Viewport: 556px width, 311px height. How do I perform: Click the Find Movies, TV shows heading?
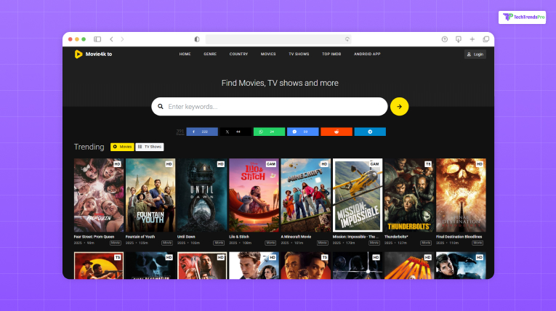(x=280, y=83)
